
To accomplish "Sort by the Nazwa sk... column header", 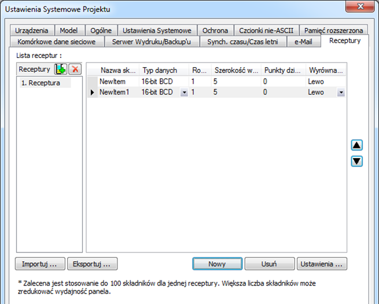I will tap(118, 71).
